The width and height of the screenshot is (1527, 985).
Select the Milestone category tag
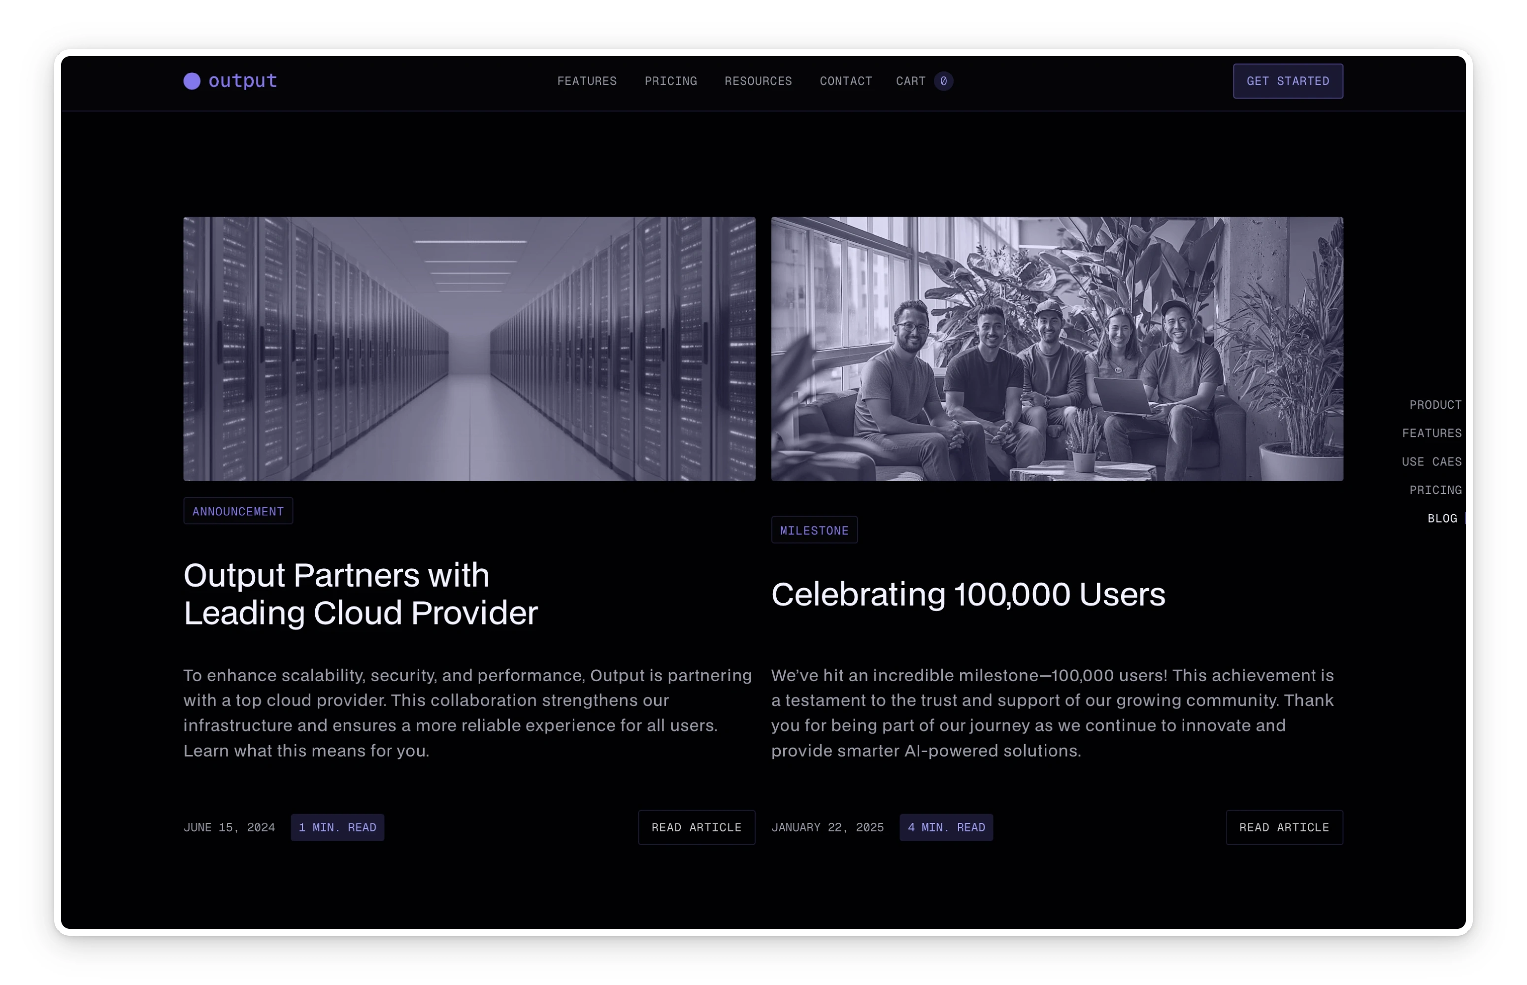pyautogui.click(x=814, y=530)
